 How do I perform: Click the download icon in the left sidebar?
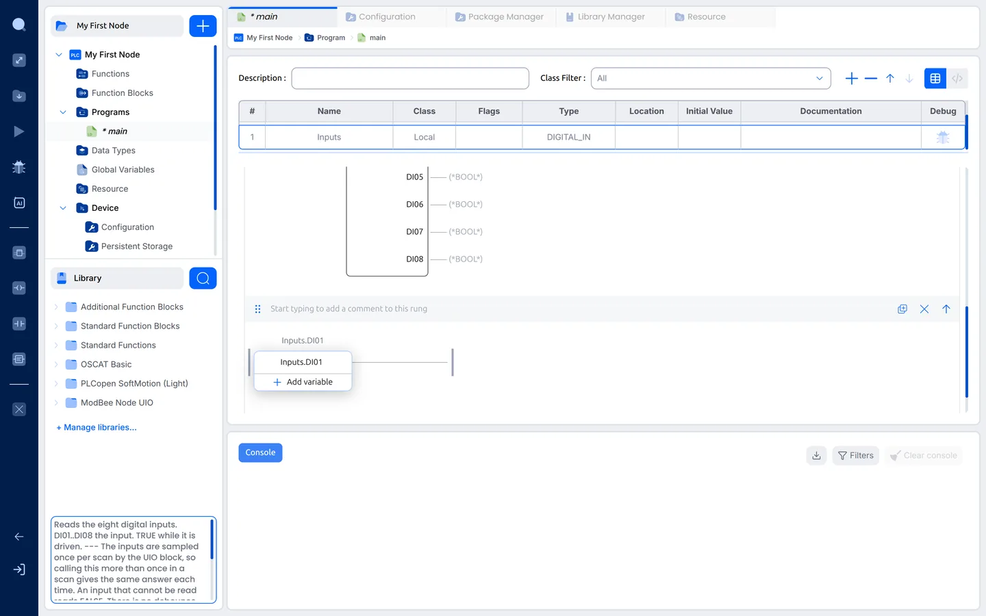click(19, 96)
